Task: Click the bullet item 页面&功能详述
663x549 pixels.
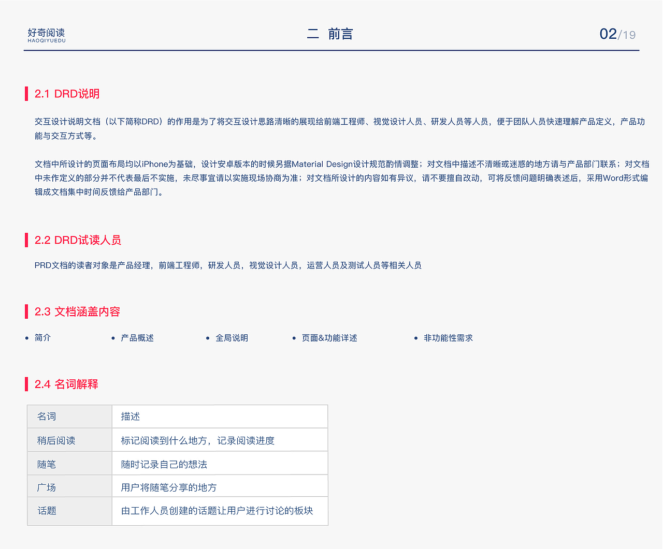Action: [329, 338]
